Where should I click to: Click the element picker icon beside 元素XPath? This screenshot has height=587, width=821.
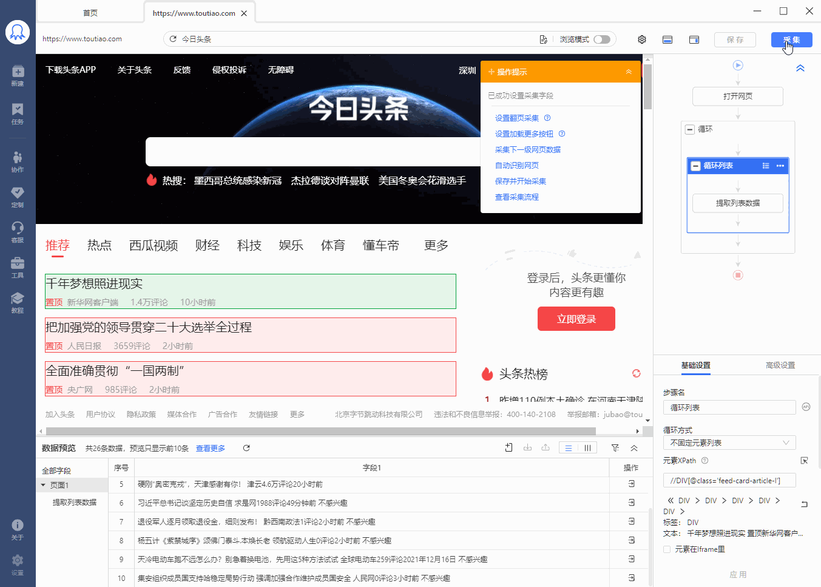pyautogui.click(x=804, y=461)
